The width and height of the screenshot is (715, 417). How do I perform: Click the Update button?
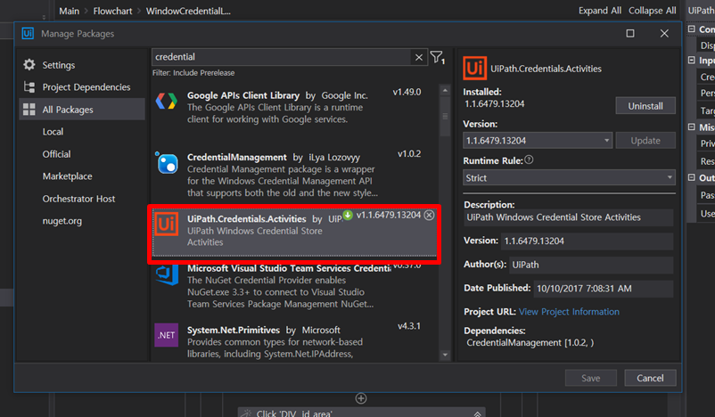645,141
